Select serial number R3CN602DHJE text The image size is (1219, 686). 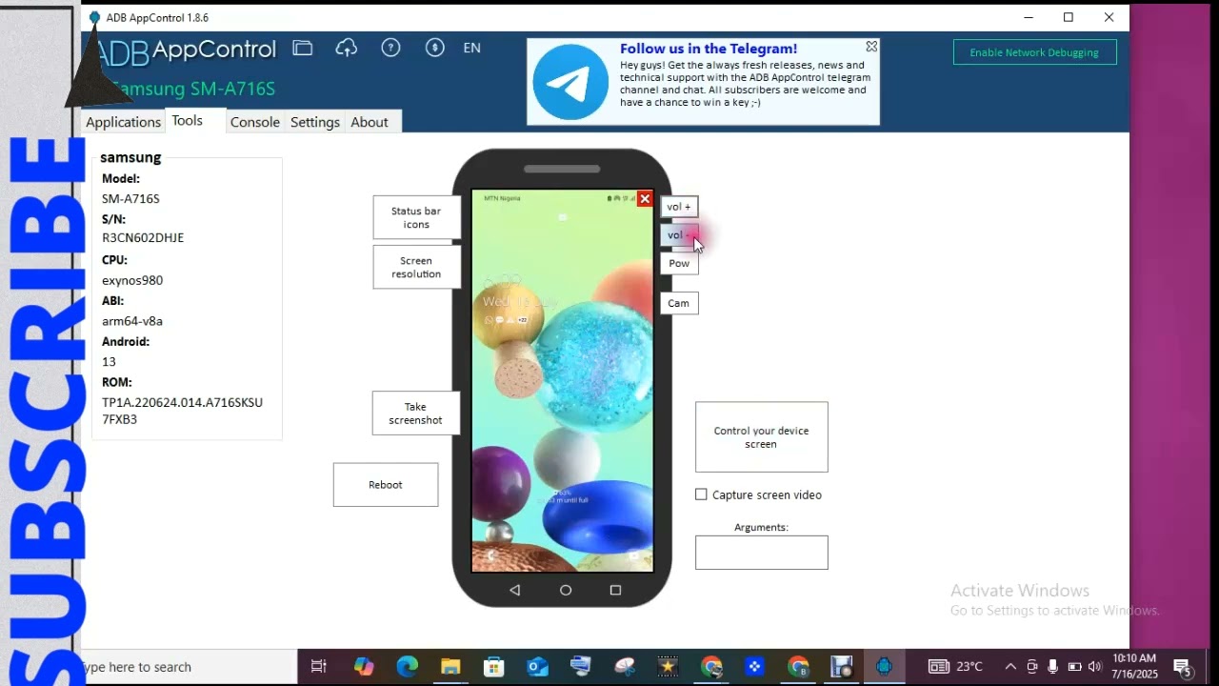[143, 238]
